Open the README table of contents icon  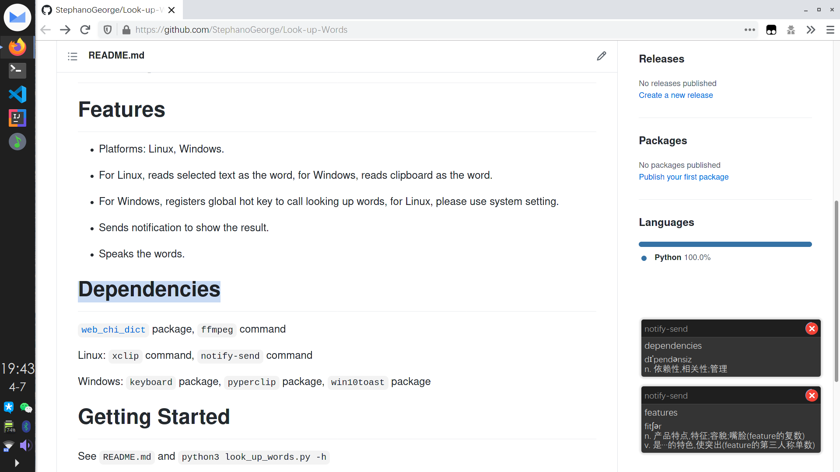click(73, 56)
